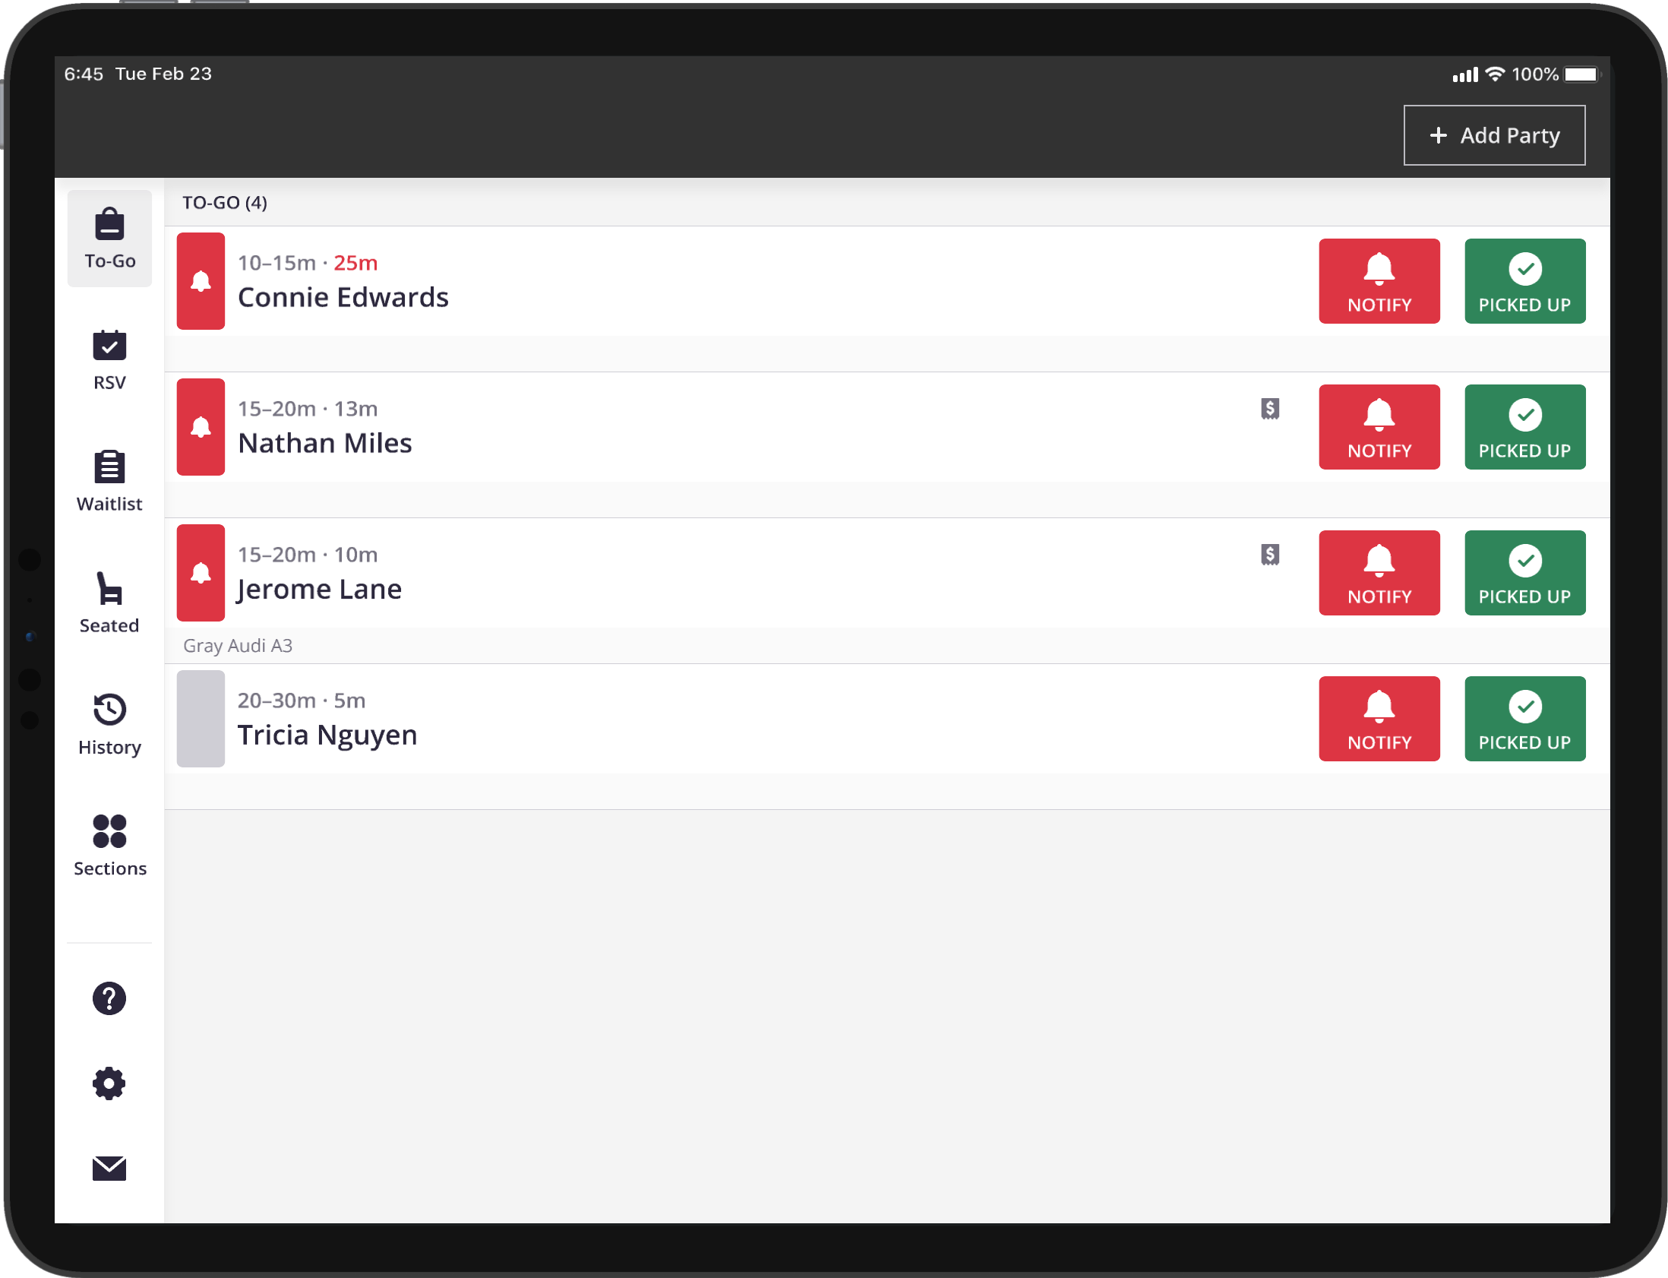
Task: Open Connie Edwards party name
Action: 343,297
